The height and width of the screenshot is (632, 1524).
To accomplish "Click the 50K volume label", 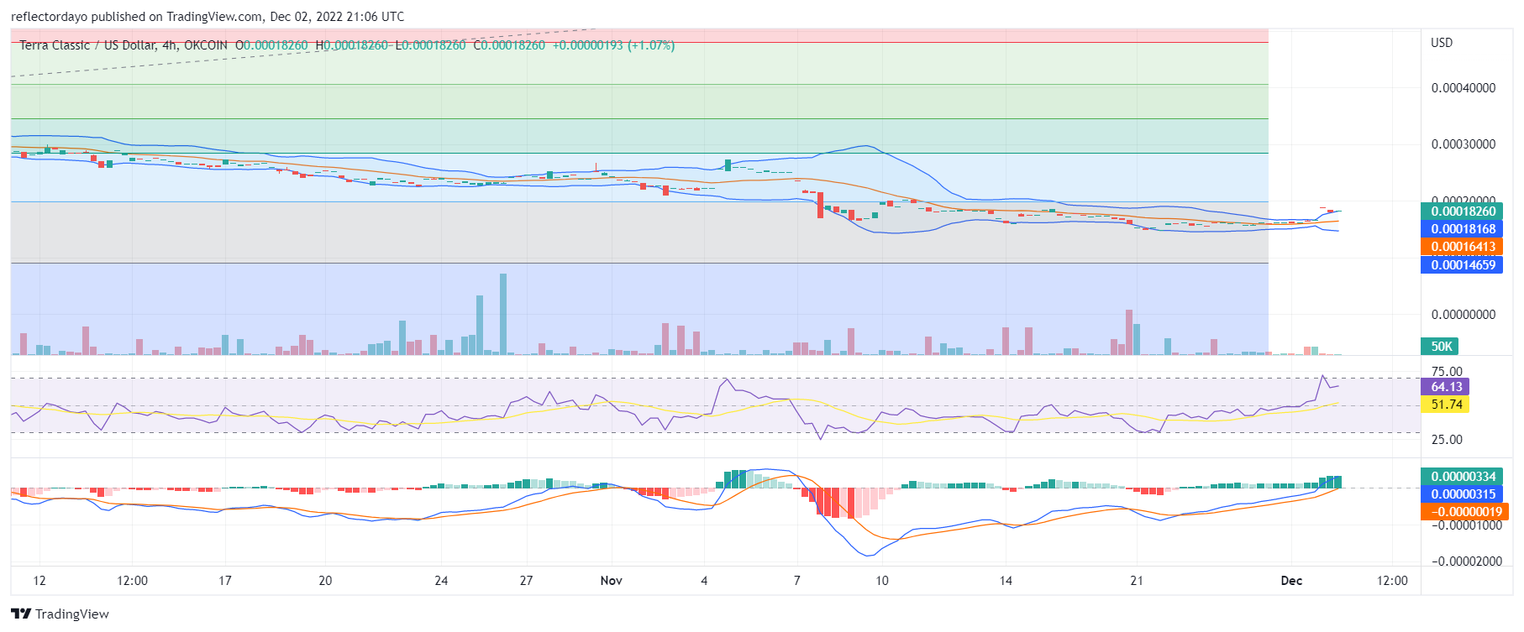I will (x=1440, y=347).
